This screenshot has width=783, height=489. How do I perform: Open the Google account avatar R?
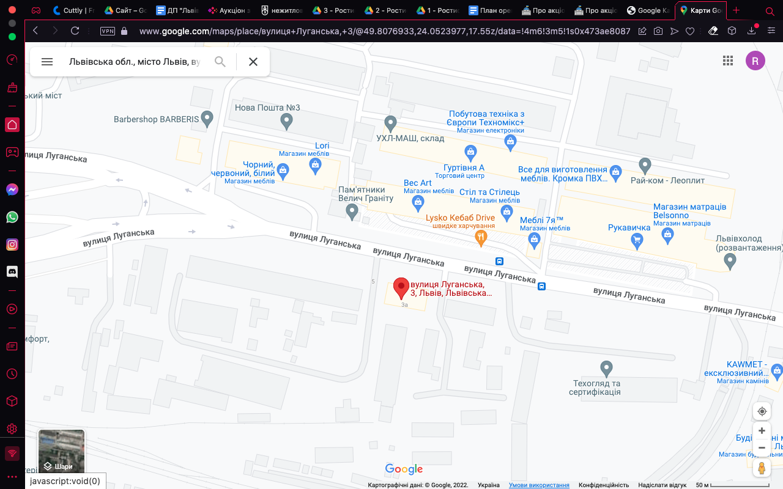tap(755, 61)
